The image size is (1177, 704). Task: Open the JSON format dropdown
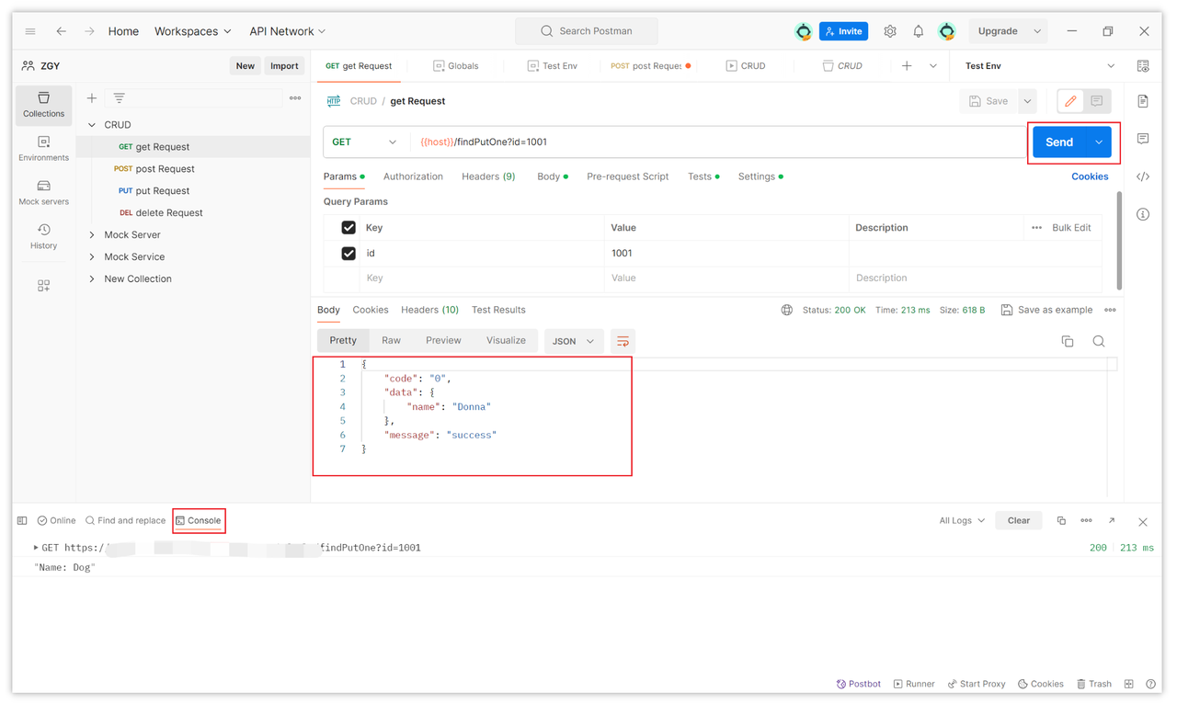[x=574, y=341]
